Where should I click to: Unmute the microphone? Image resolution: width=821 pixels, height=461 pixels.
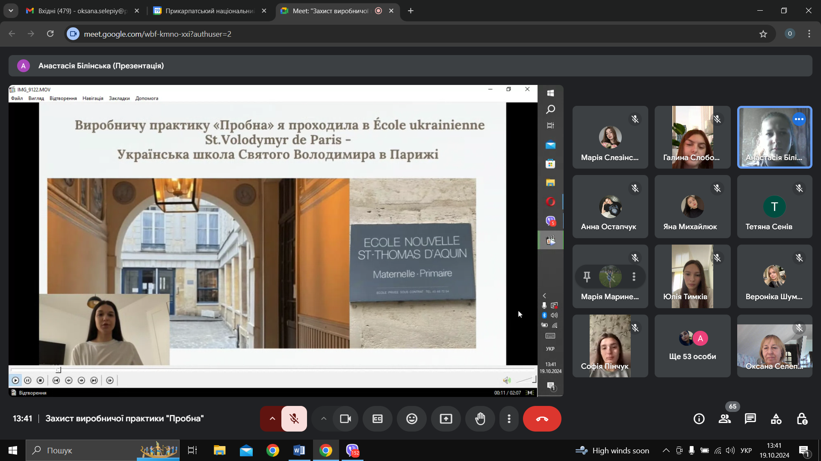[294, 419]
